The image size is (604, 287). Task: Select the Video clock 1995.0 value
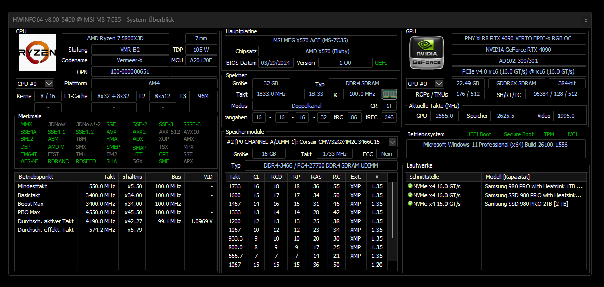click(x=567, y=116)
